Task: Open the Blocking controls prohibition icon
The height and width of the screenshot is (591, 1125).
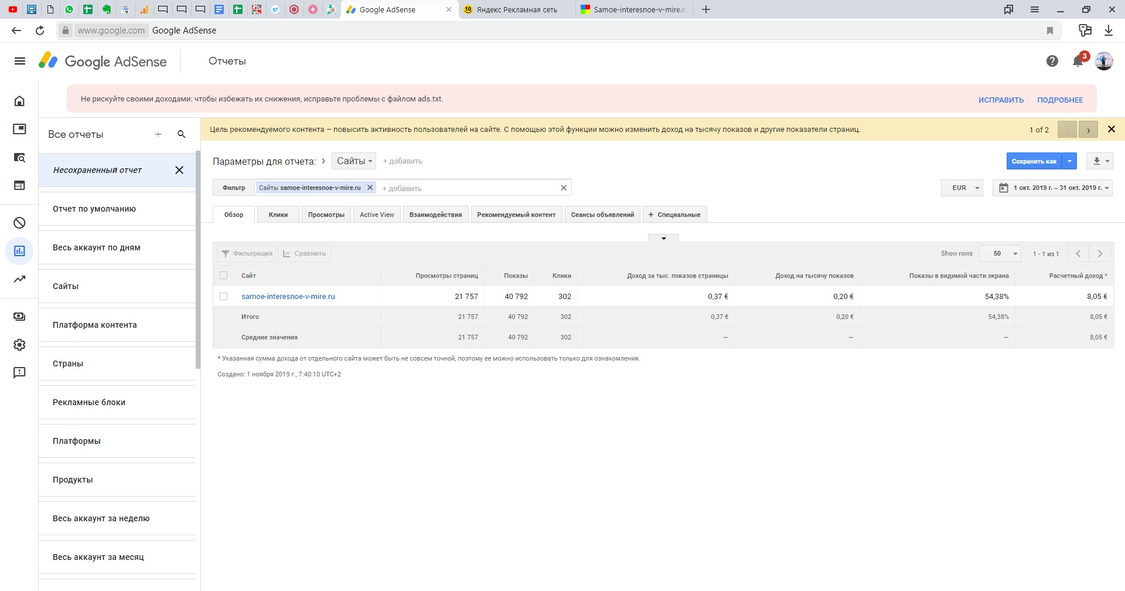Action: (x=19, y=223)
